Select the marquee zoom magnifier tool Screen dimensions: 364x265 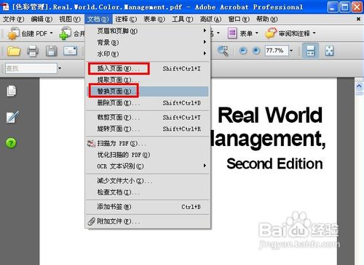(223, 51)
